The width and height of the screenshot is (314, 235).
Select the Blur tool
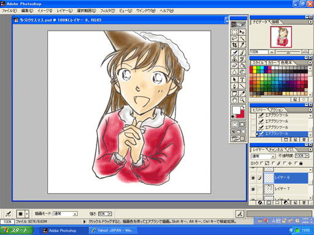tap(234, 72)
